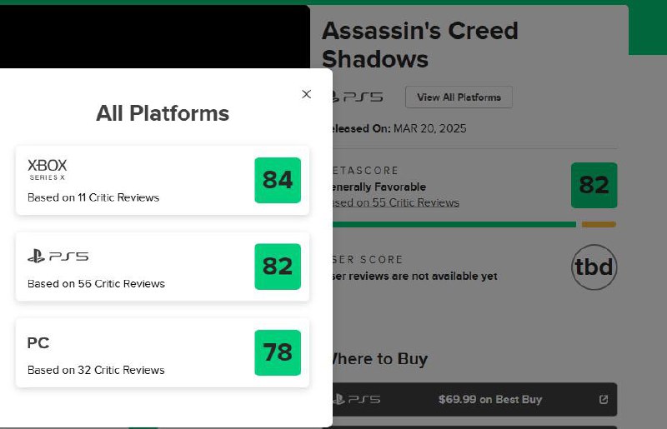667x429 pixels.
Task: Close the All Platforms popup
Action: [306, 94]
